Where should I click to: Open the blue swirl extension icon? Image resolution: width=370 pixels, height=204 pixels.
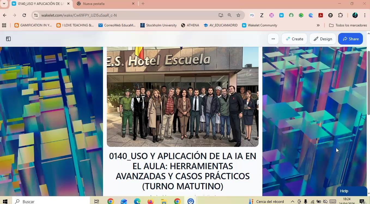(x=311, y=15)
